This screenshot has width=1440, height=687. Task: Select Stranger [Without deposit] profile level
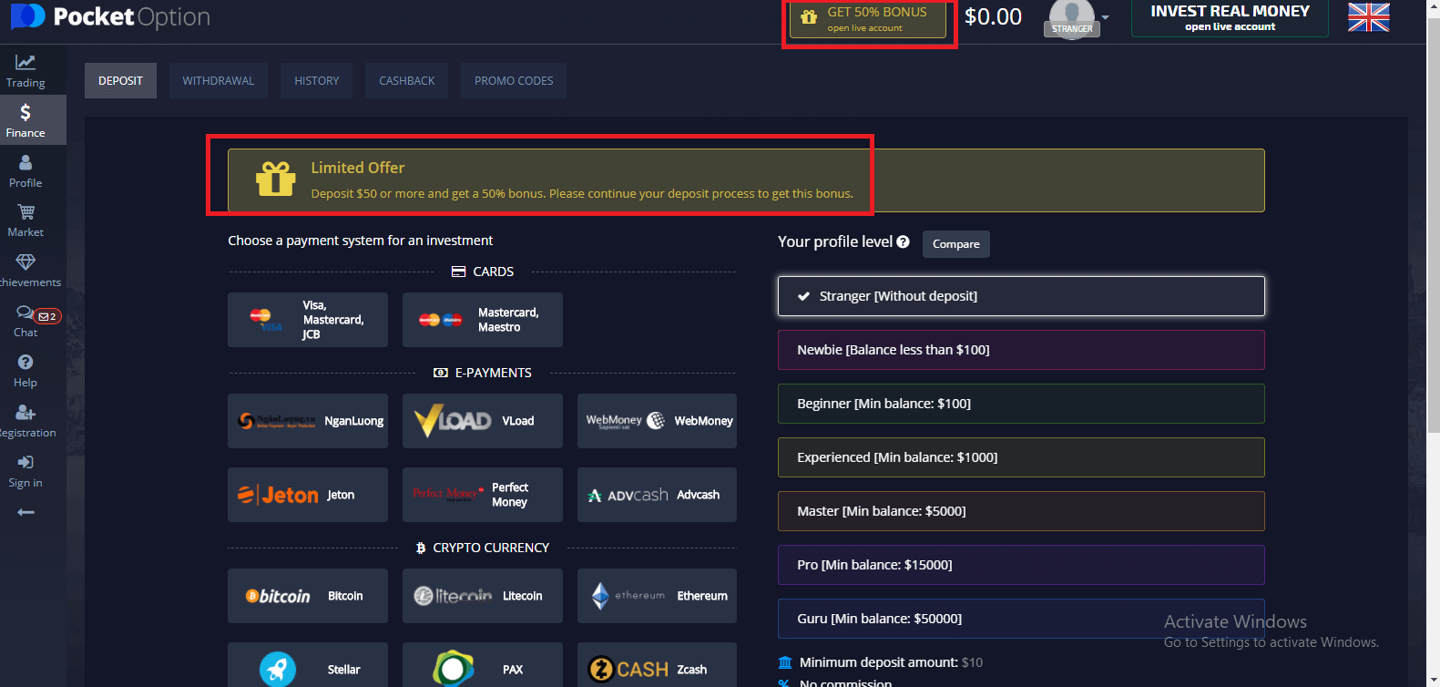(1020, 296)
